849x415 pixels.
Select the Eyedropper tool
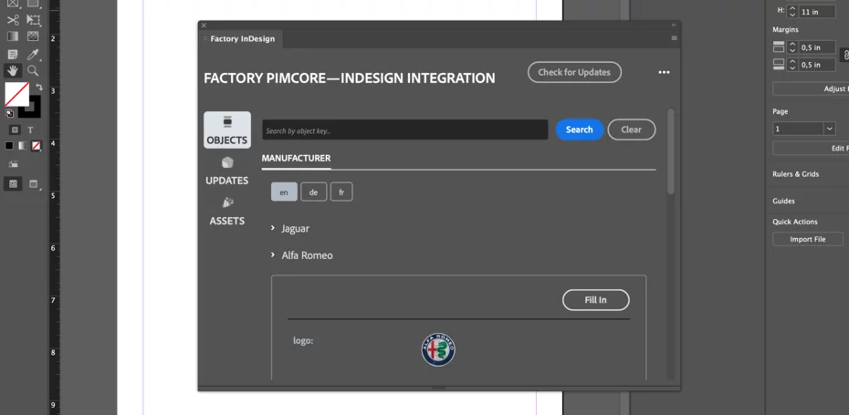(x=33, y=54)
